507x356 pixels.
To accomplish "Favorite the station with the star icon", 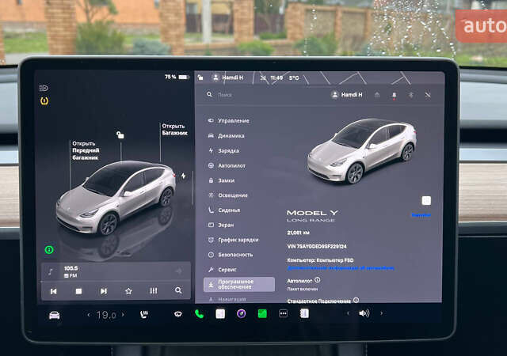I will pos(128,291).
